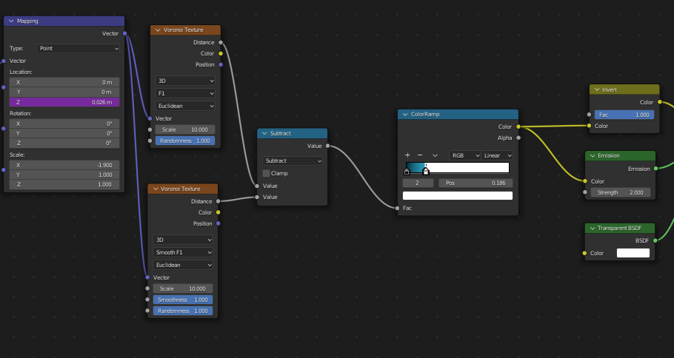Click the Mapping node Vector output socket
674x358 pixels.
click(x=124, y=33)
